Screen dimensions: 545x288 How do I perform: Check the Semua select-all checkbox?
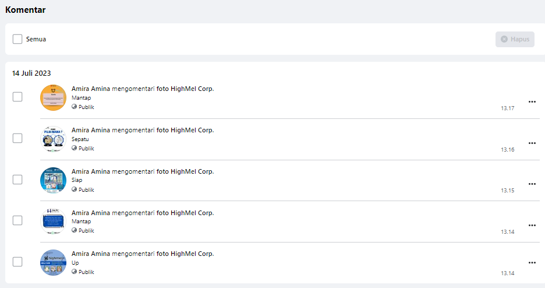tap(17, 39)
